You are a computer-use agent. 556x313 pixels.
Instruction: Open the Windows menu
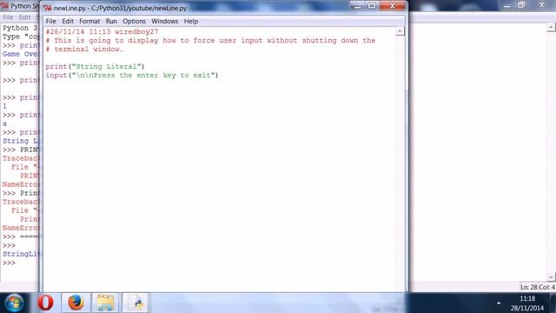tap(164, 21)
